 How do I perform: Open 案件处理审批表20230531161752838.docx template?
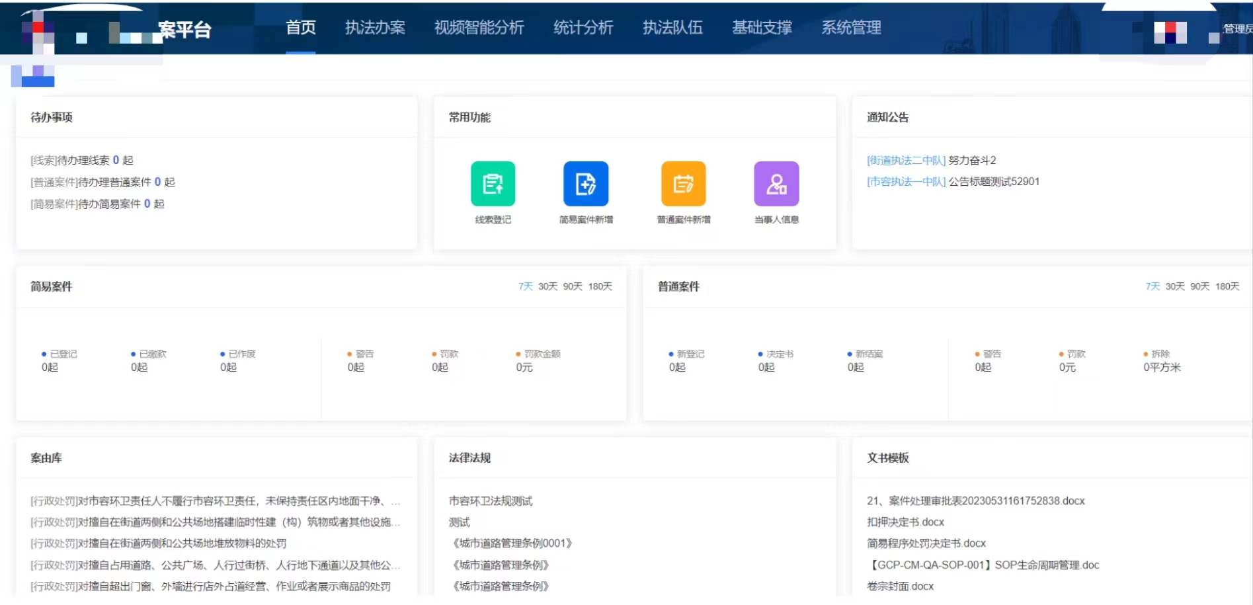[976, 501]
